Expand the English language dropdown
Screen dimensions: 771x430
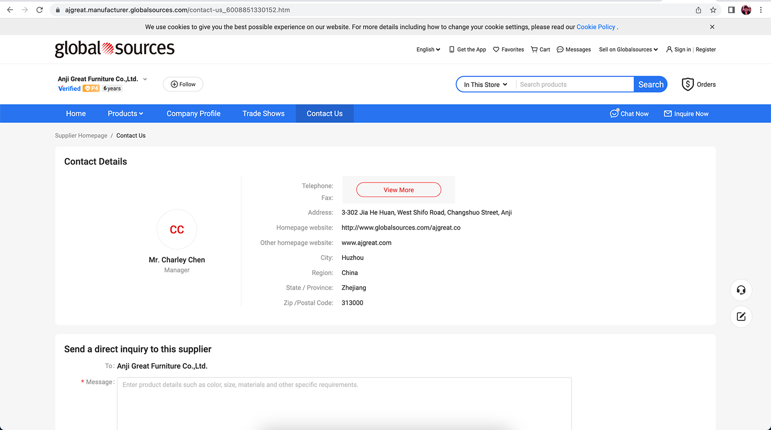(428, 50)
